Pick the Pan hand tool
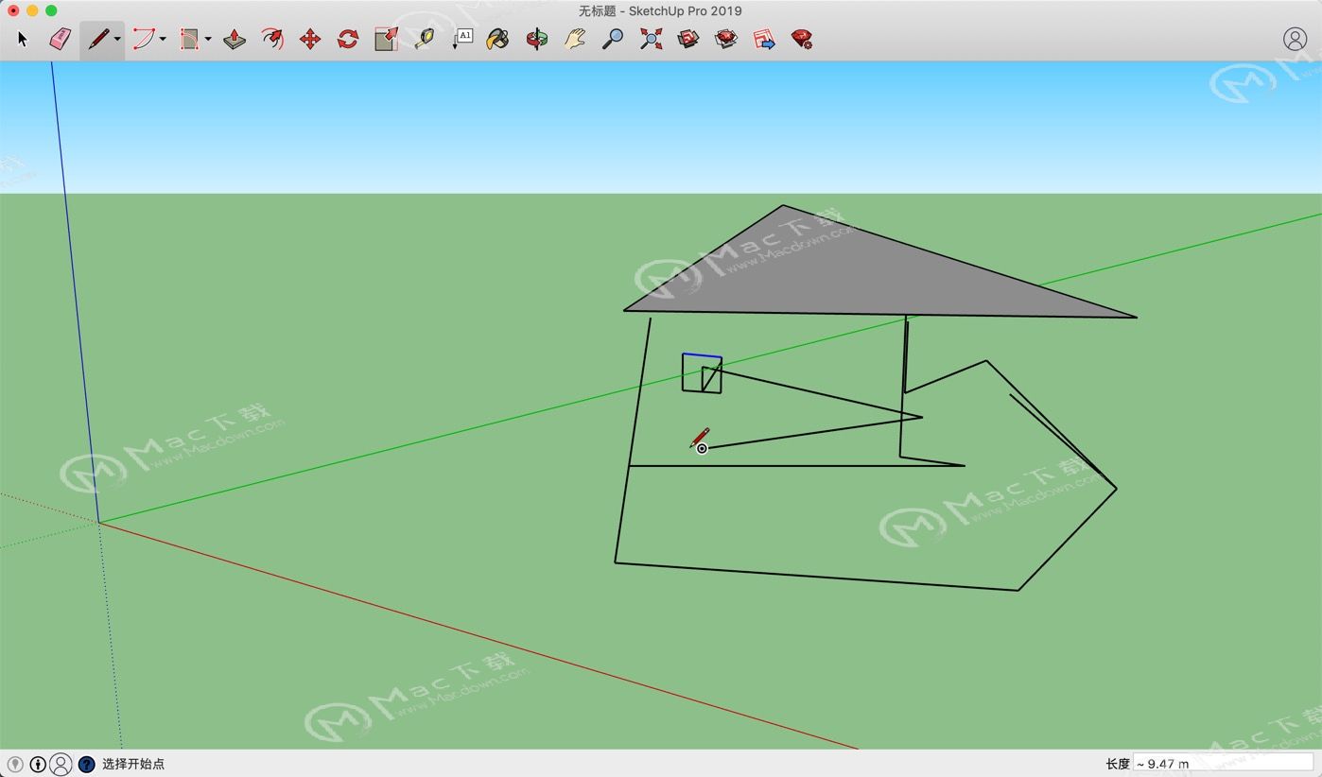The height and width of the screenshot is (777, 1322). (575, 40)
